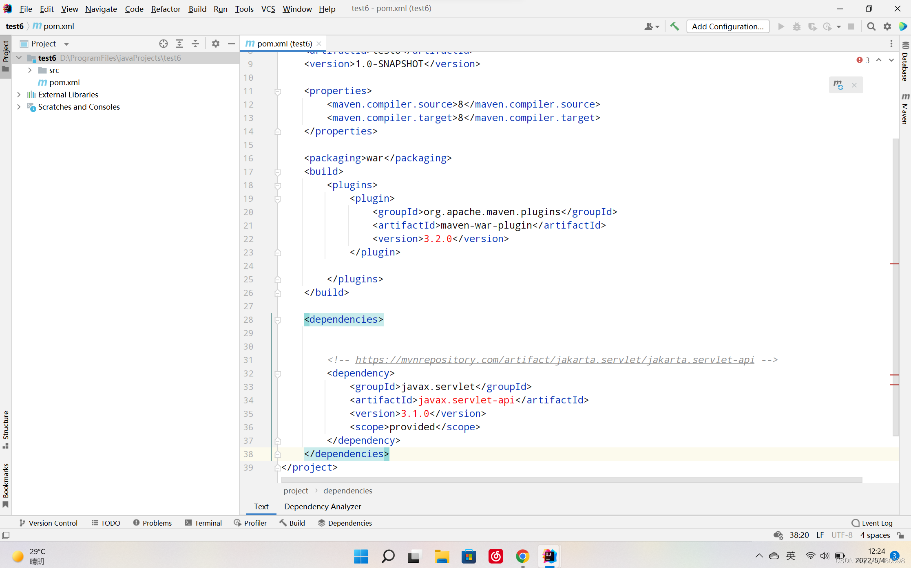Image resolution: width=911 pixels, height=568 pixels.
Task: Click the Terminal bottom panel button
Action: pos(208,523)
